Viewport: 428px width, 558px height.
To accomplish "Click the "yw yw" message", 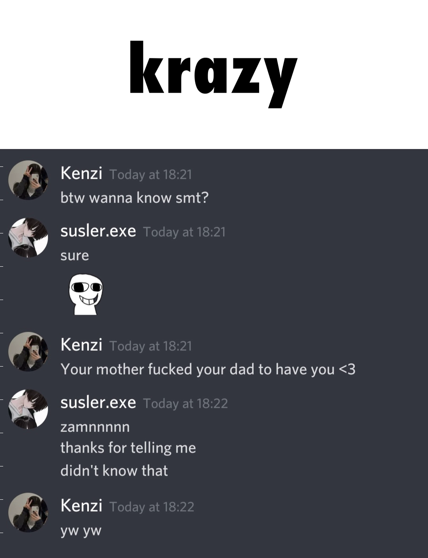I will tap(81, 531).
